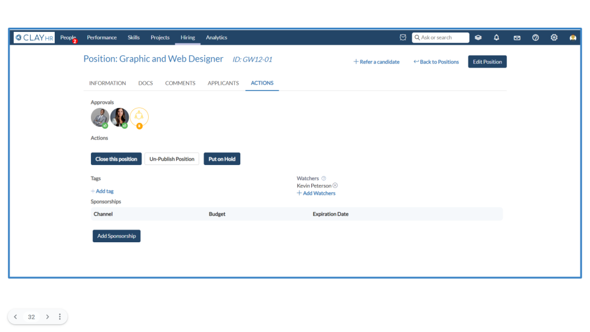
Task: Open the three-dot slide options menu
Action: pyautogui.click(x=60, y=317)
